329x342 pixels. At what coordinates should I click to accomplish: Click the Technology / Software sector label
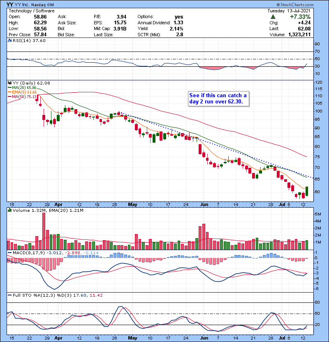(x=27, y=10)
